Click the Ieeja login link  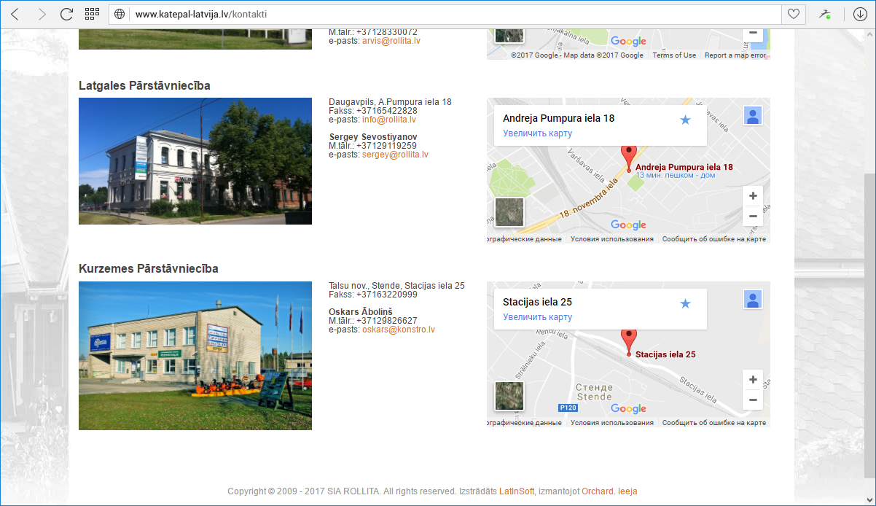tap(627, 491)
